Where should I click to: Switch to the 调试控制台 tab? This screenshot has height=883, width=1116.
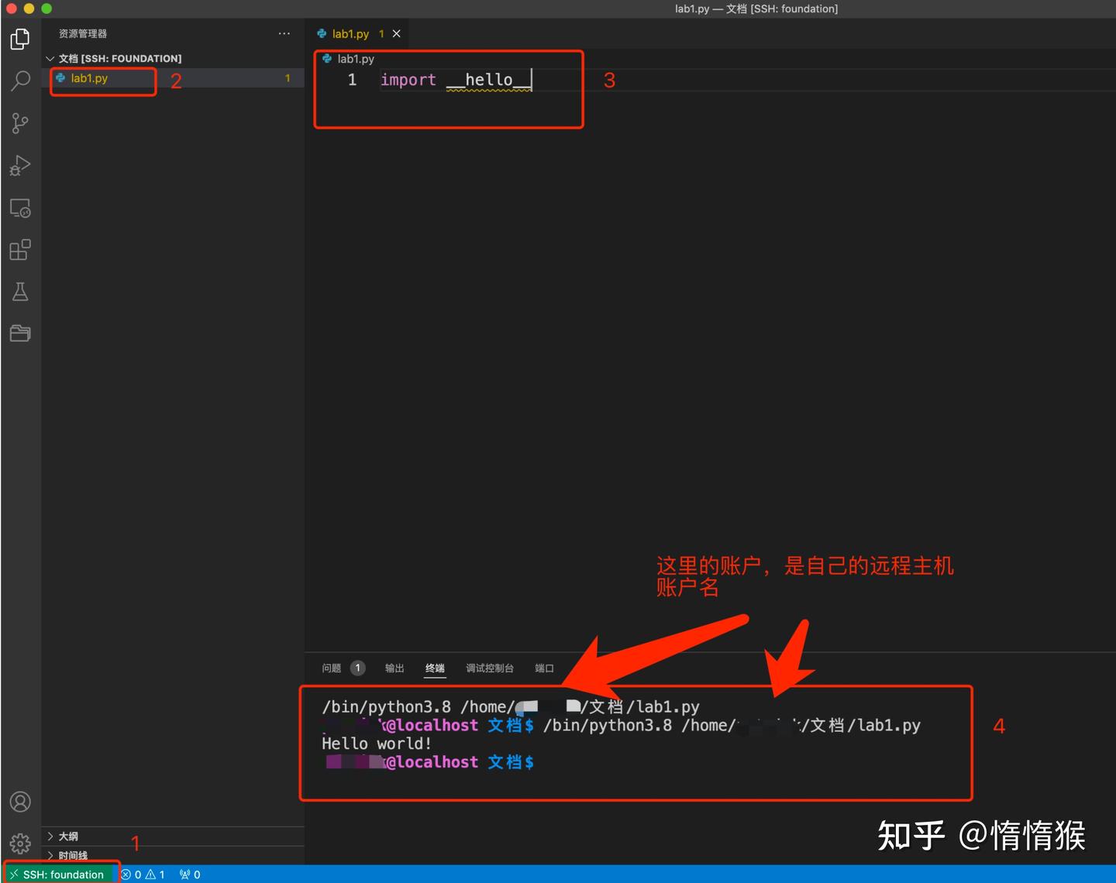(x=489, y=668)
